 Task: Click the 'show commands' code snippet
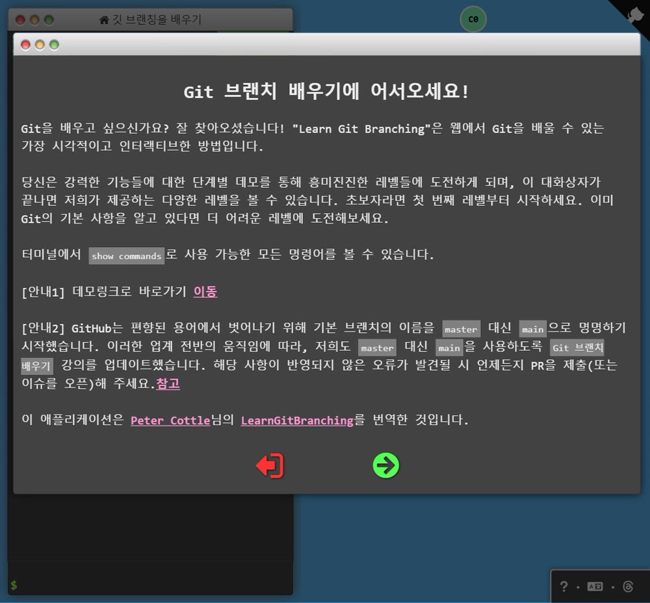click(127, 256)
